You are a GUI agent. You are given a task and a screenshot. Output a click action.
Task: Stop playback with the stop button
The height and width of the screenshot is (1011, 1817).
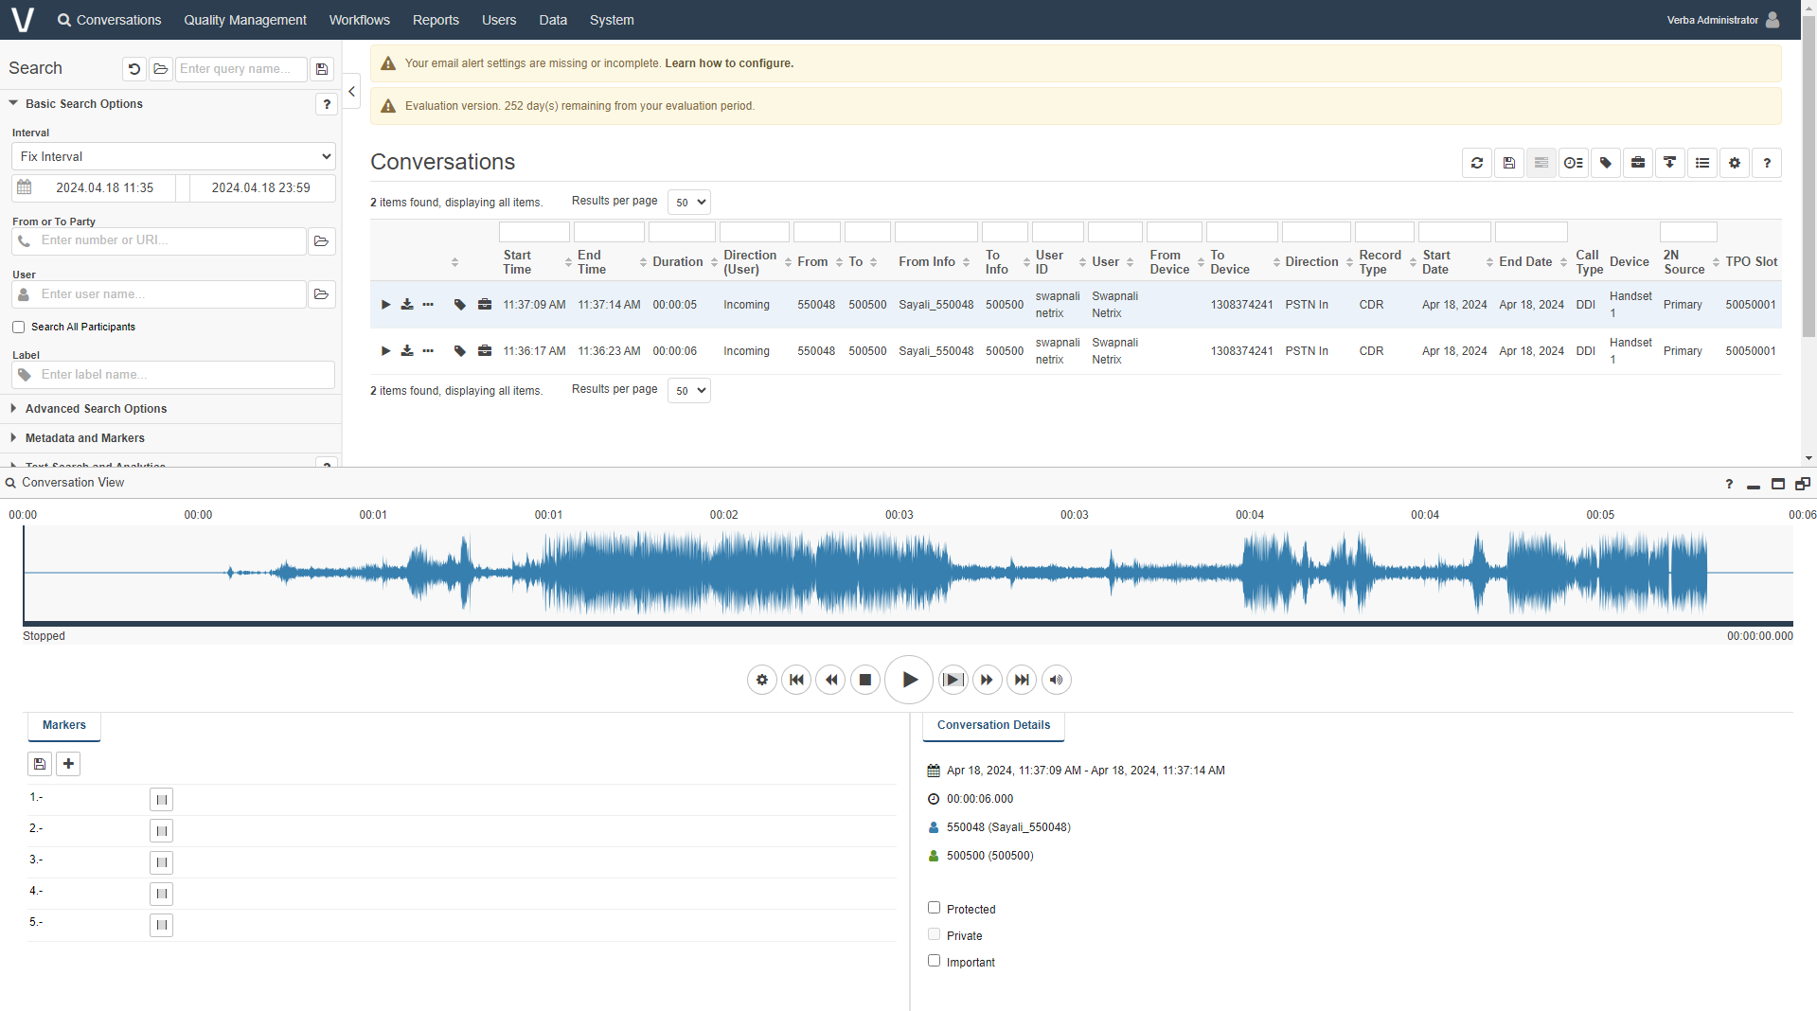point(865,680)
